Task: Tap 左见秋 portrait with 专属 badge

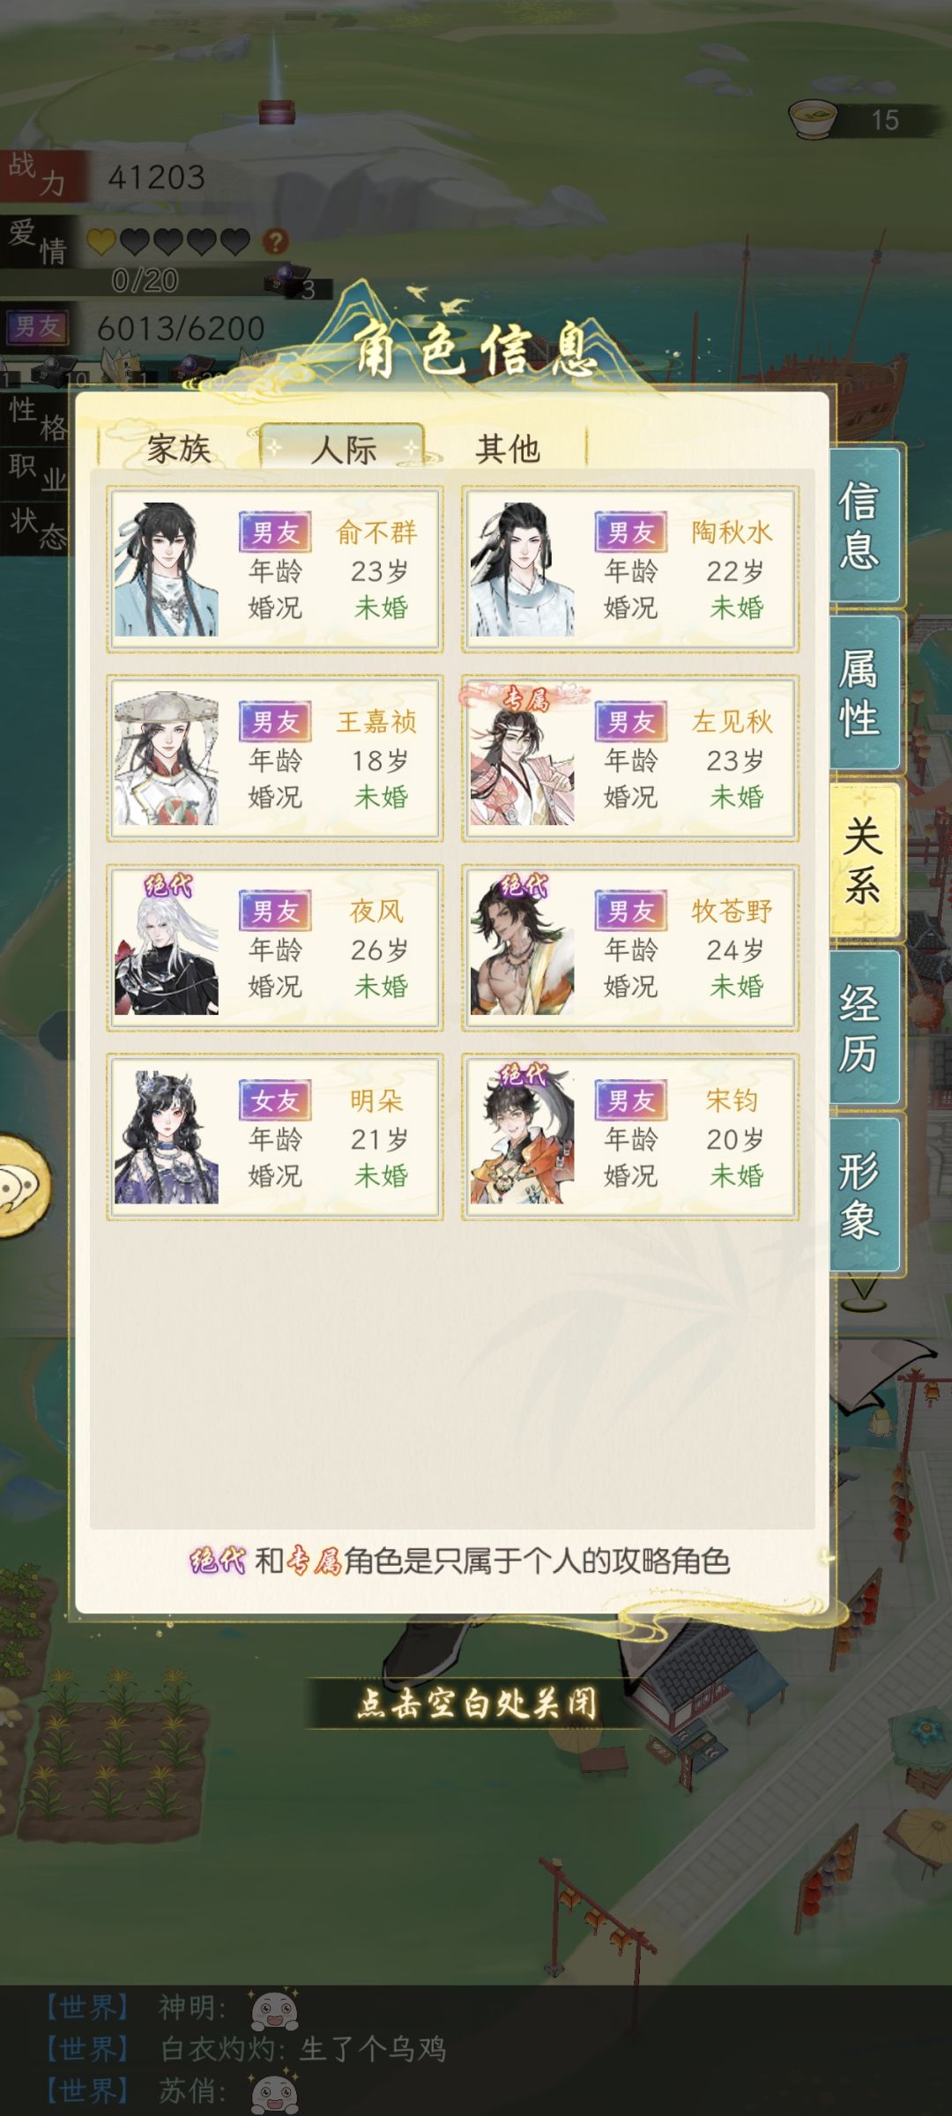Action: pos(522,756)
